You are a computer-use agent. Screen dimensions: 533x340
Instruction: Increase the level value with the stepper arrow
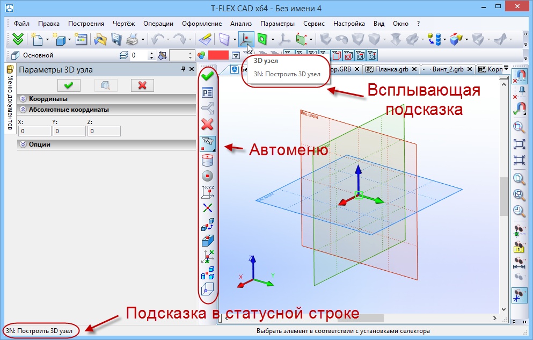point(151,53)
